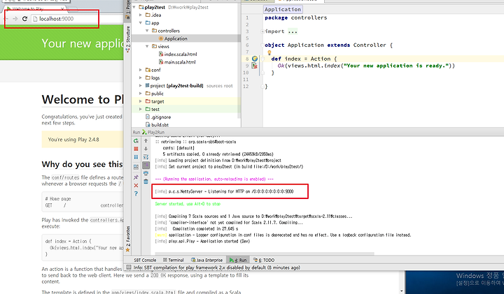Open the Structure side tab
This screenshot has height=294, width=504.
coord(128,39)
